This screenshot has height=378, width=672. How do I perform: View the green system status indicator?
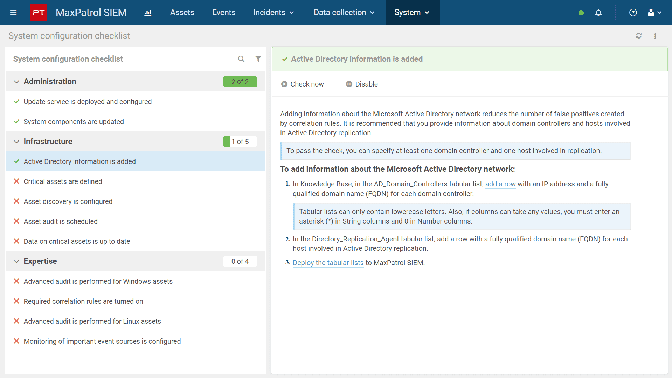coord(581,13)
